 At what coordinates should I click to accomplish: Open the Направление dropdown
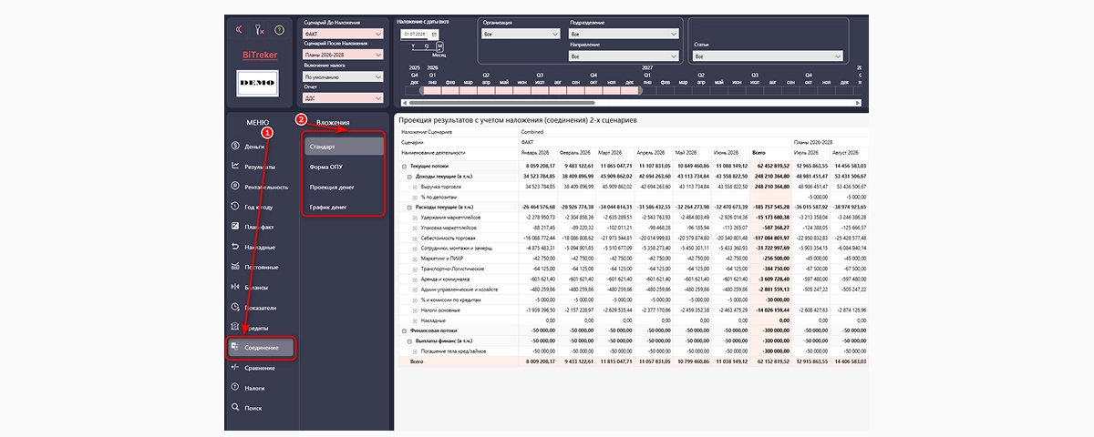coord(624,56)
